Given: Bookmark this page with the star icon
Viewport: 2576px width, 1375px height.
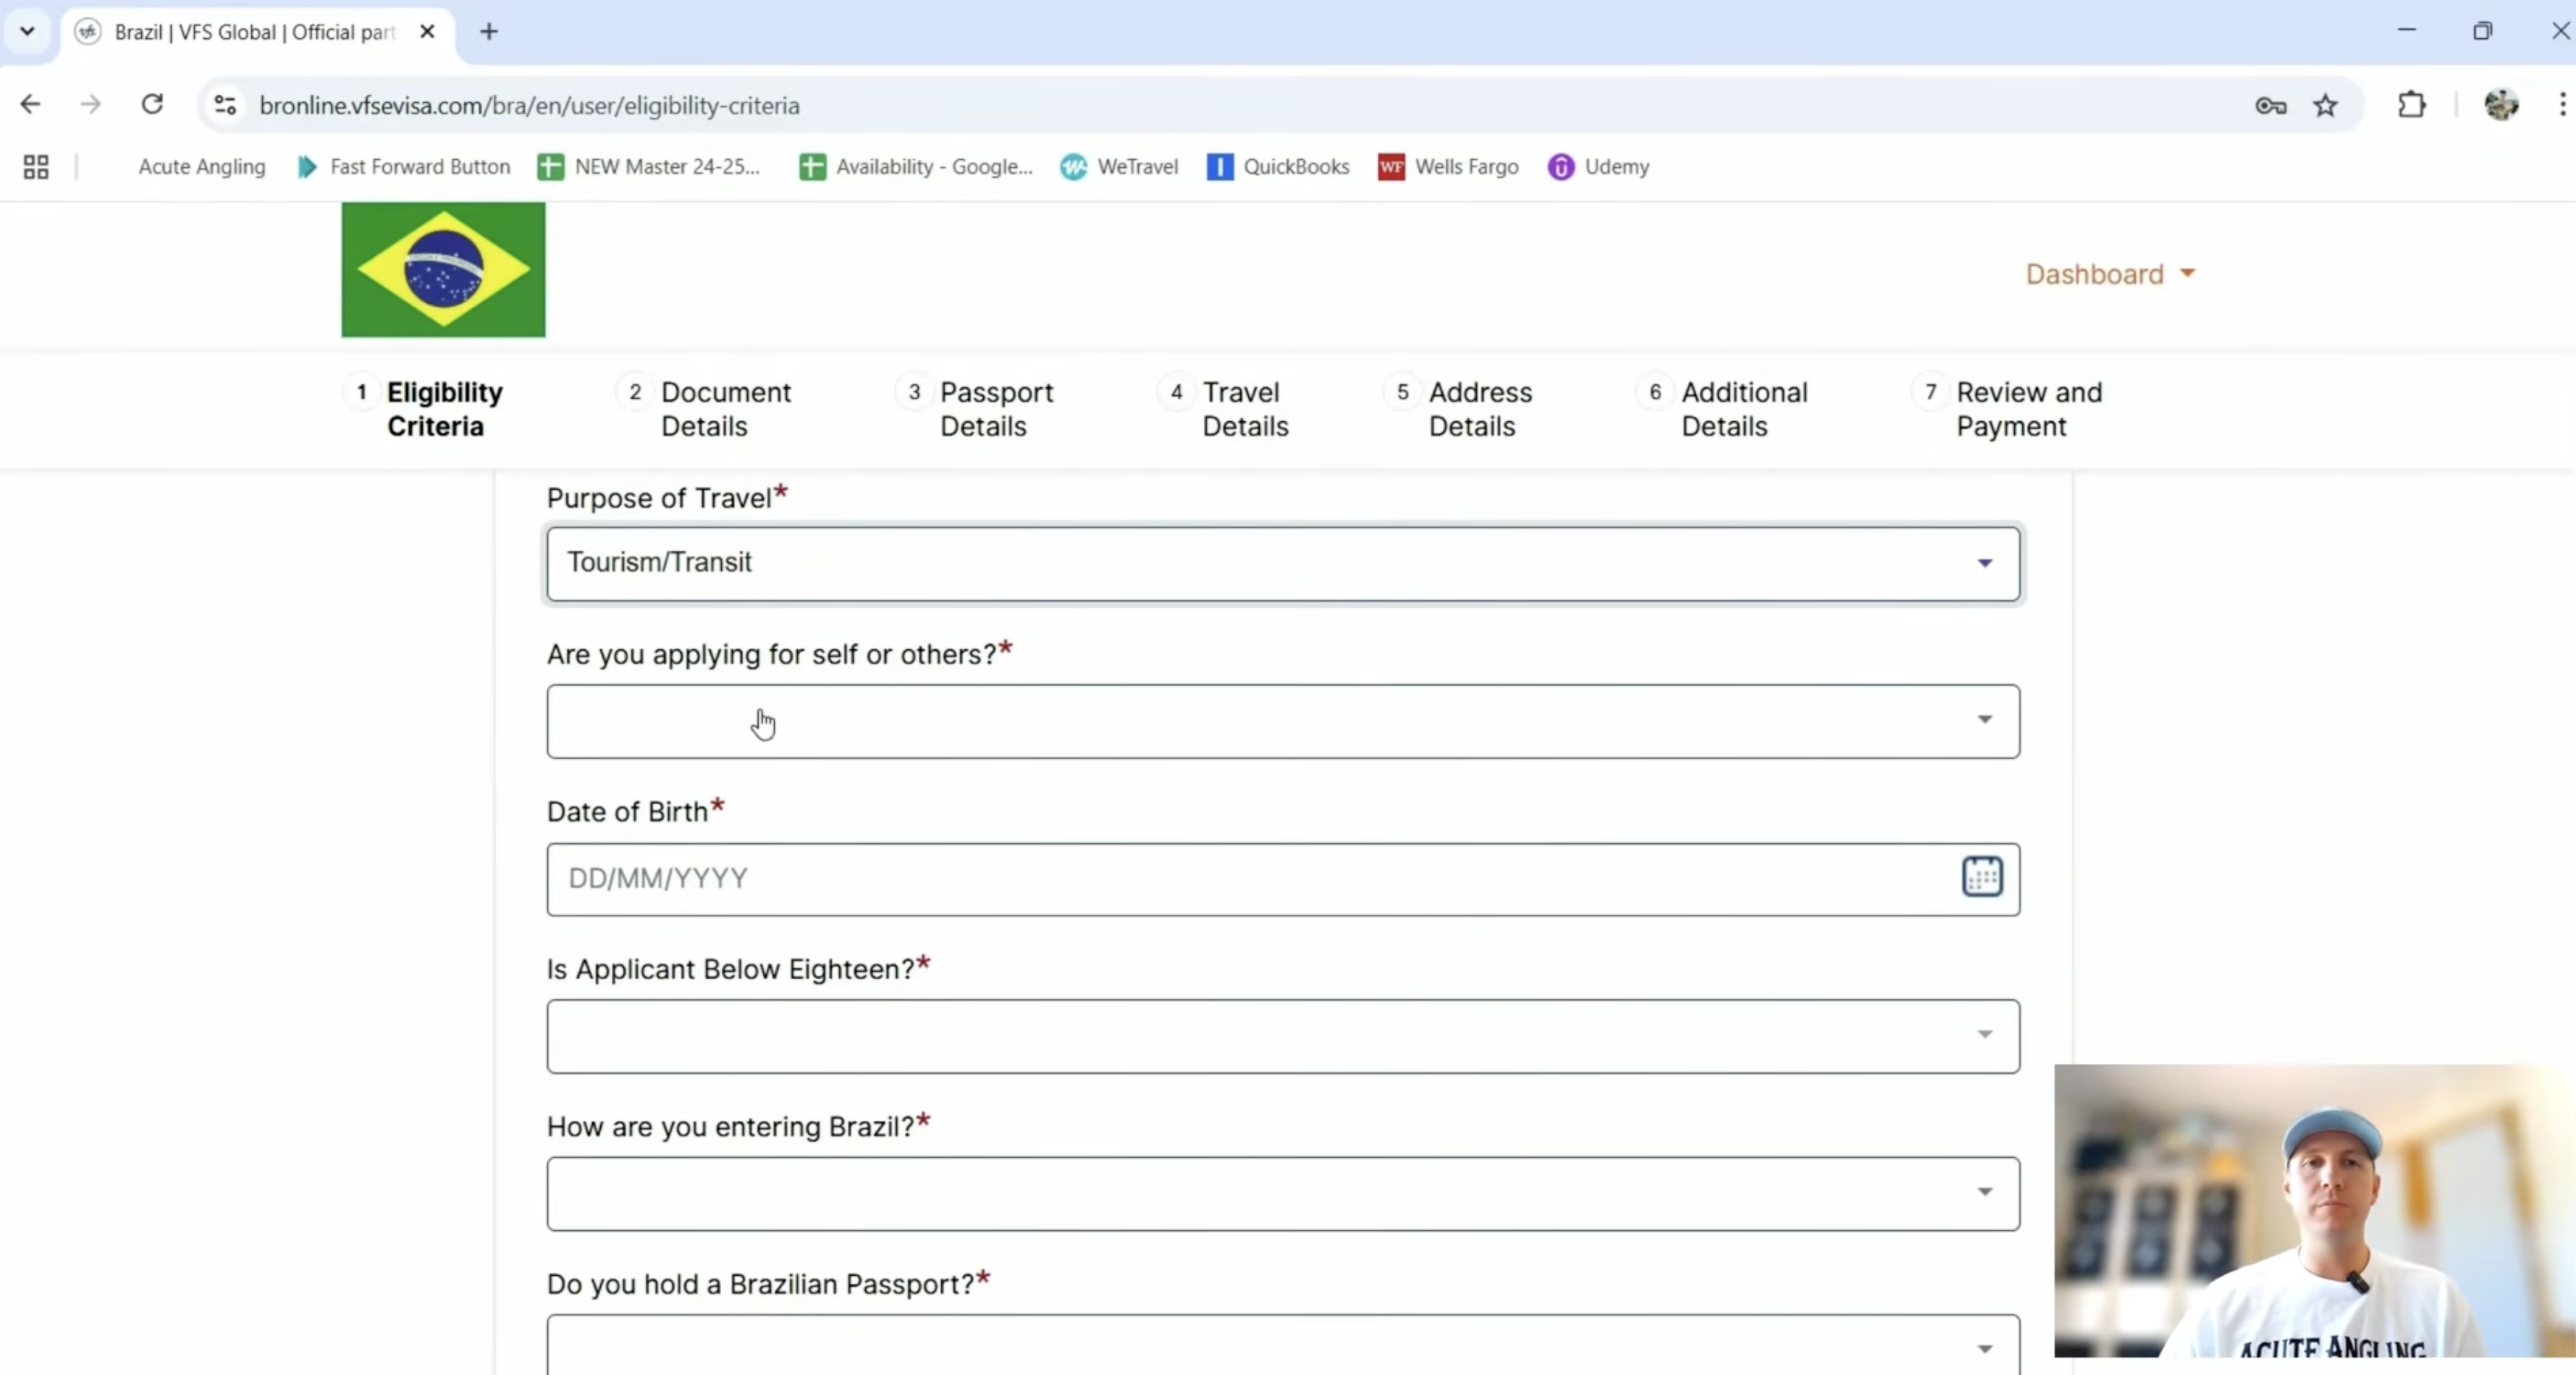Looking at the screenshot, I should 2325,106.
